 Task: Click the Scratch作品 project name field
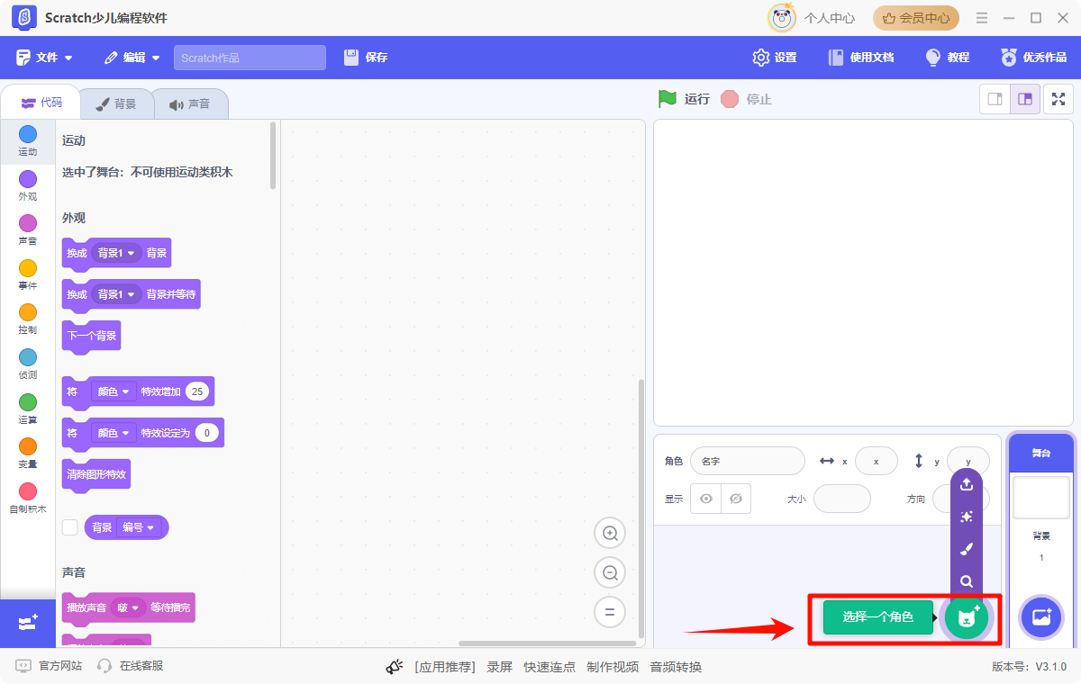tap(250, 58)
